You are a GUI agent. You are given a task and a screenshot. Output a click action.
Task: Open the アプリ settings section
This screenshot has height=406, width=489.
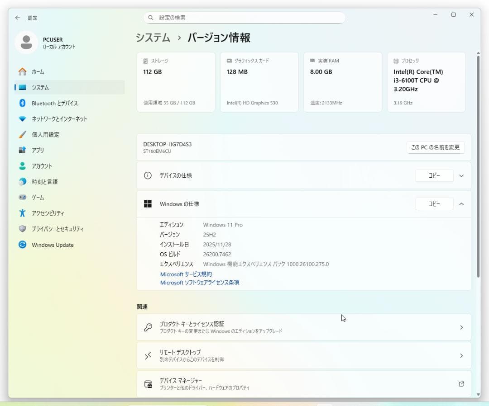[39, 150]
